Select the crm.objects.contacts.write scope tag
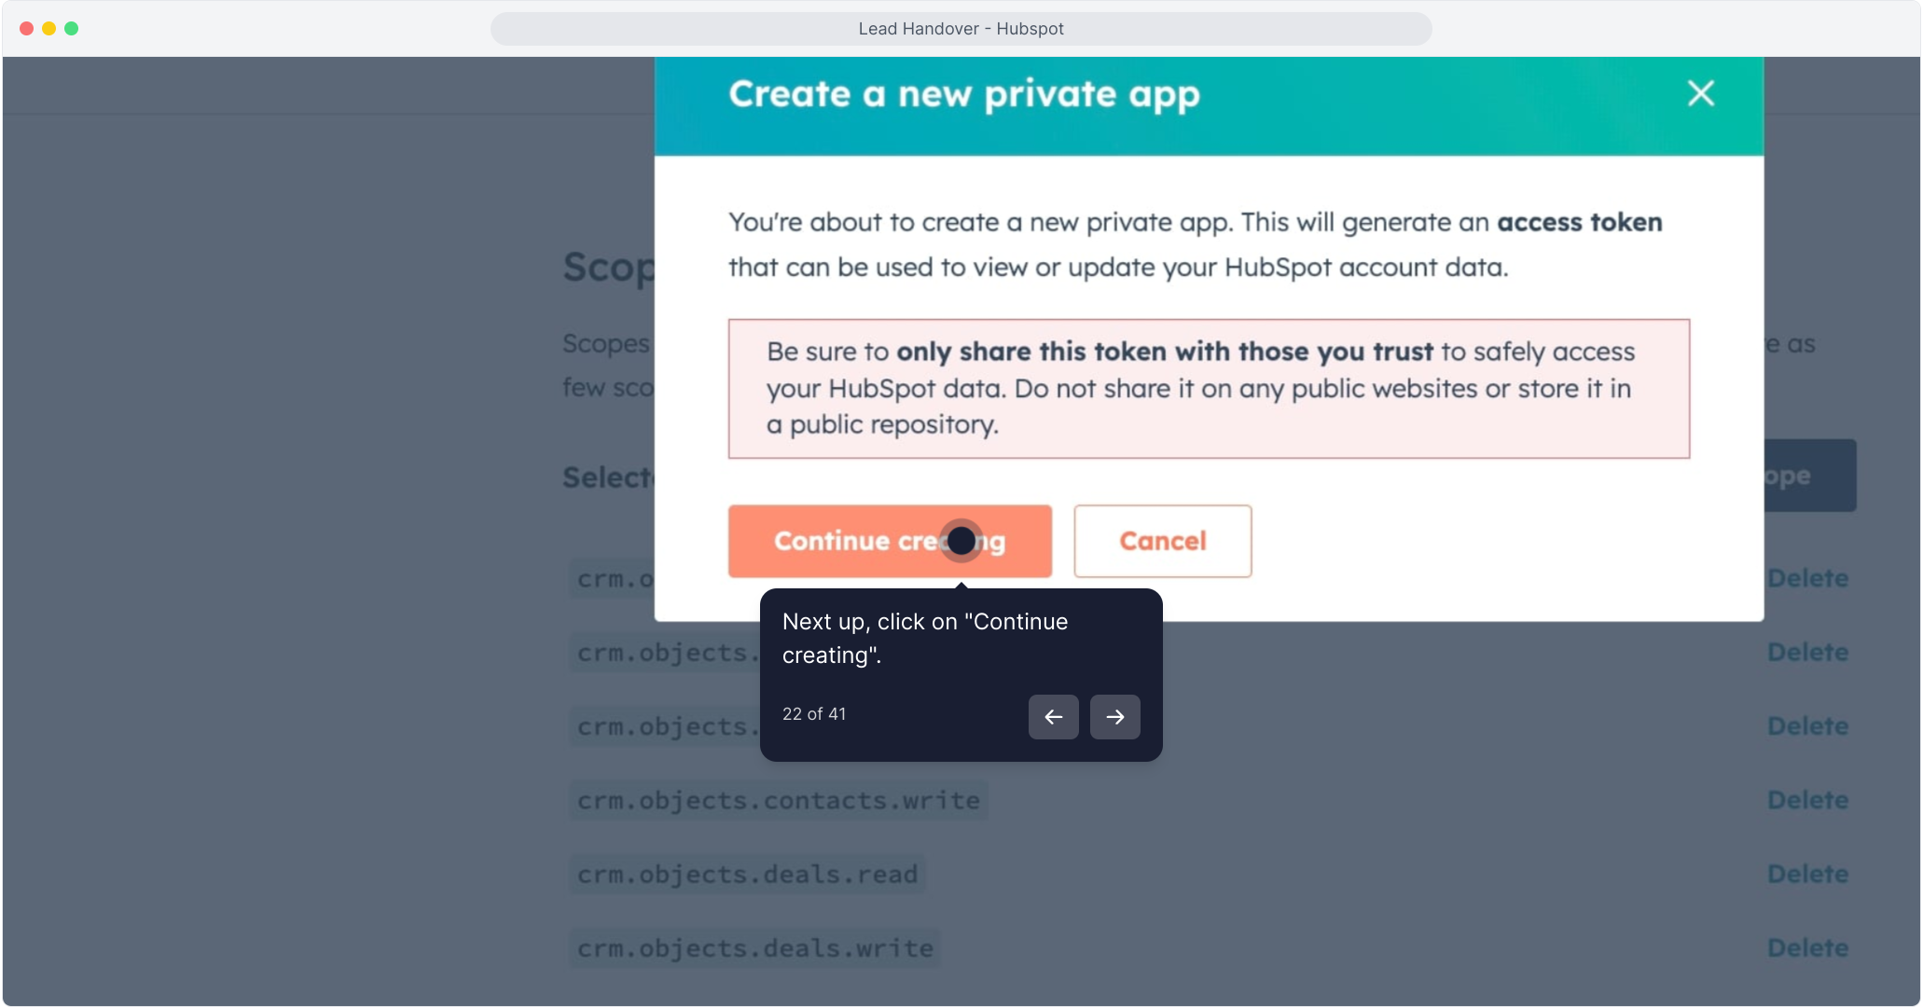This screenshot has height=1007, width=1923. 779,800
